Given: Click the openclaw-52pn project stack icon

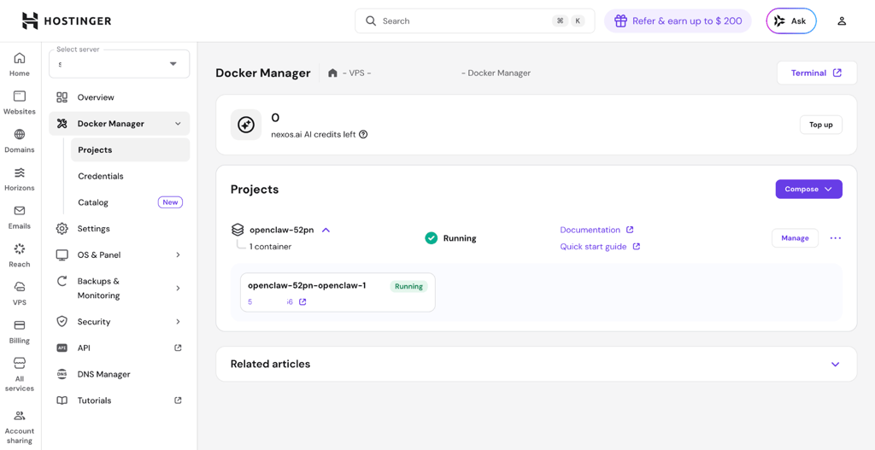Looking at the screenshot, I should pos(238,230).
